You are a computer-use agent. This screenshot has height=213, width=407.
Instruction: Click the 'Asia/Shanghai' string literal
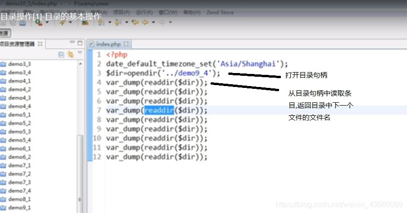tap(248, 64)
